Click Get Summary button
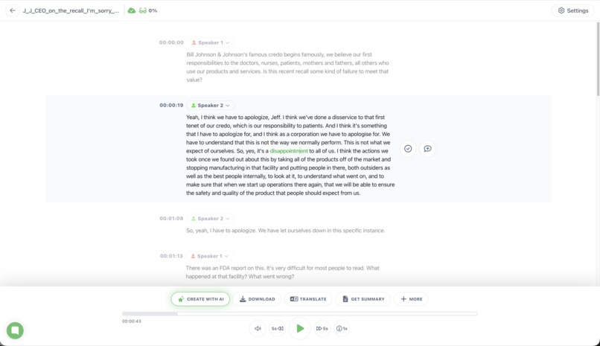 [x=363, y=299]
